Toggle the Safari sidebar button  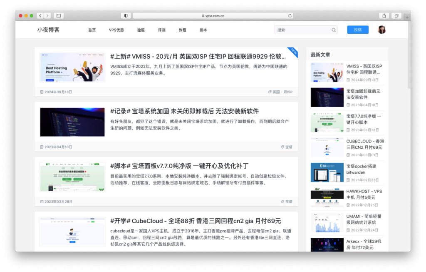click(x=58, y=16)
